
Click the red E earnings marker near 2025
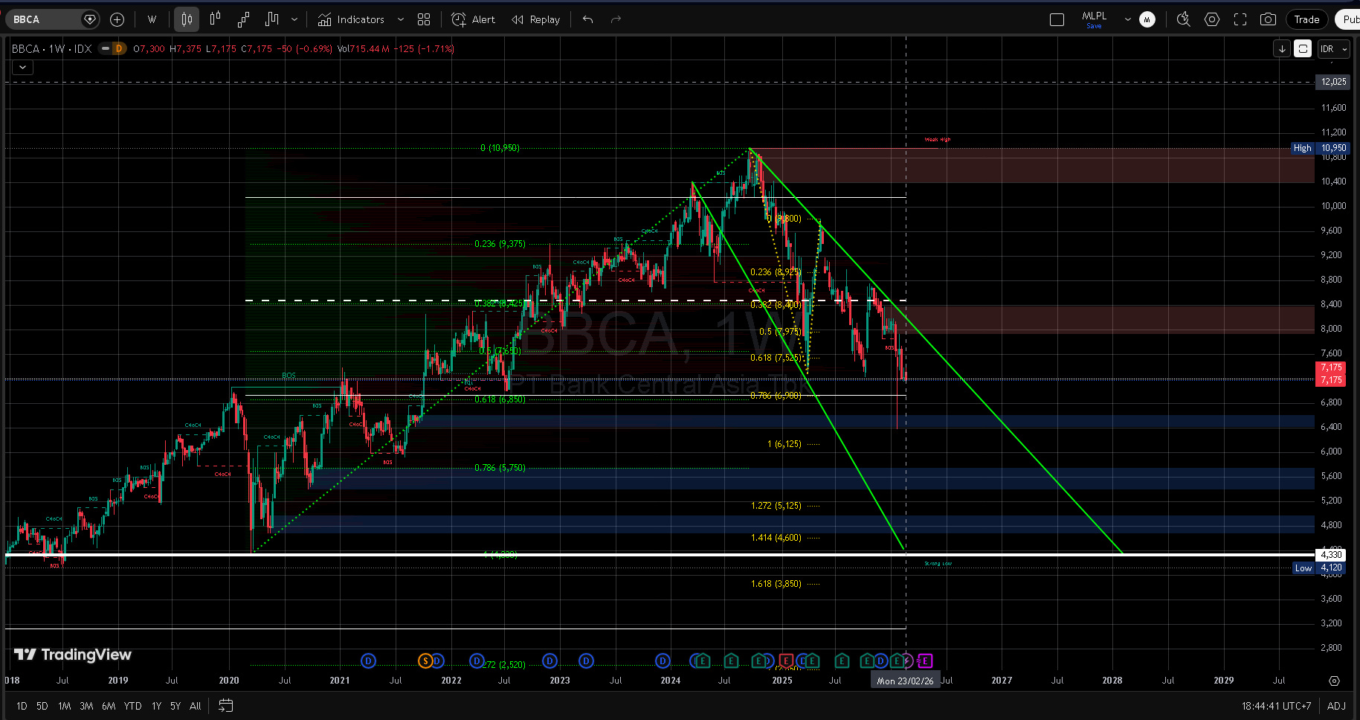click(786, 660)
